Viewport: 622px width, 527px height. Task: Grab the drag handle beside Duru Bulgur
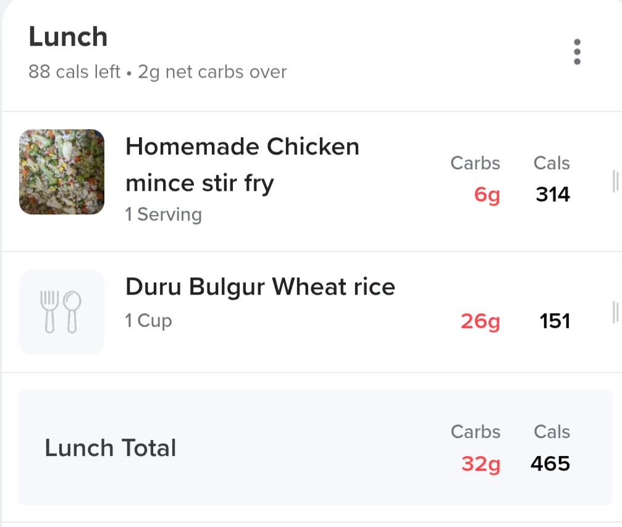tap(616, 312)
